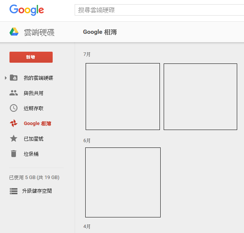Click the 升級儲存空間 storage icon

14,191
